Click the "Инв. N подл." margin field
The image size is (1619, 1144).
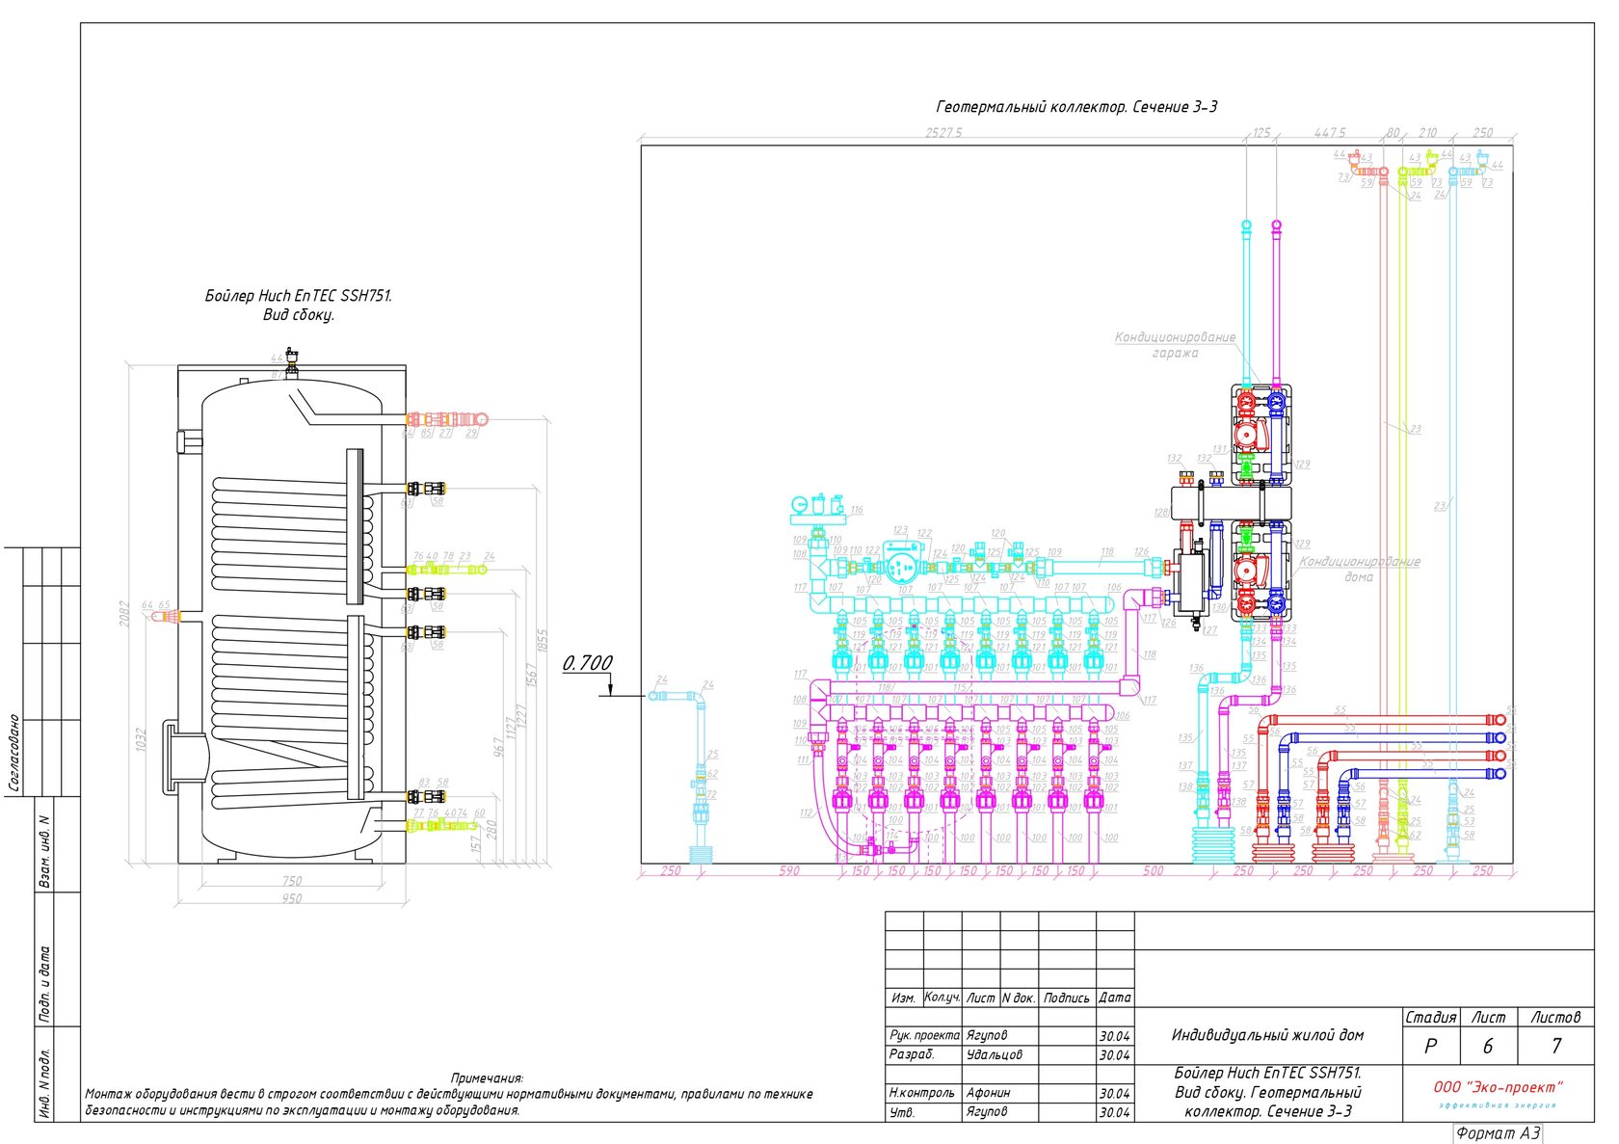(x=44, y=1083)
